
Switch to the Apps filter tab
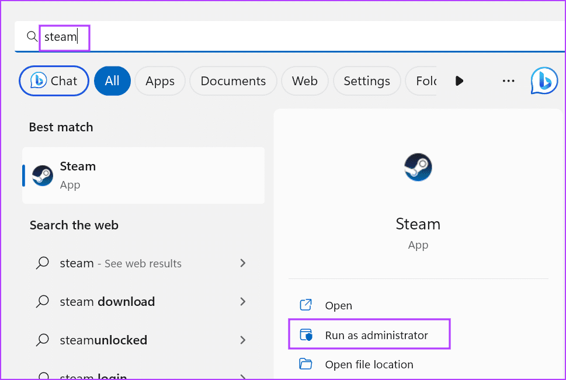[160, 81]
